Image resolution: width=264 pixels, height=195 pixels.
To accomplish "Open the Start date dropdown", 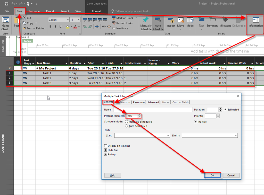I will coord(168,135).
